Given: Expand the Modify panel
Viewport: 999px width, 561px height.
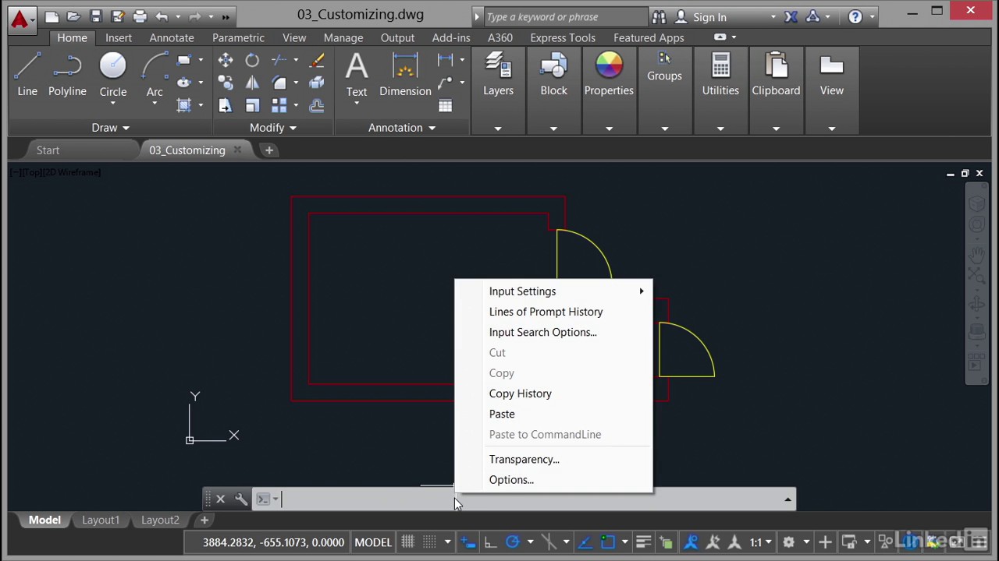Looking at the screenshot, I should (x=292, y=127).
